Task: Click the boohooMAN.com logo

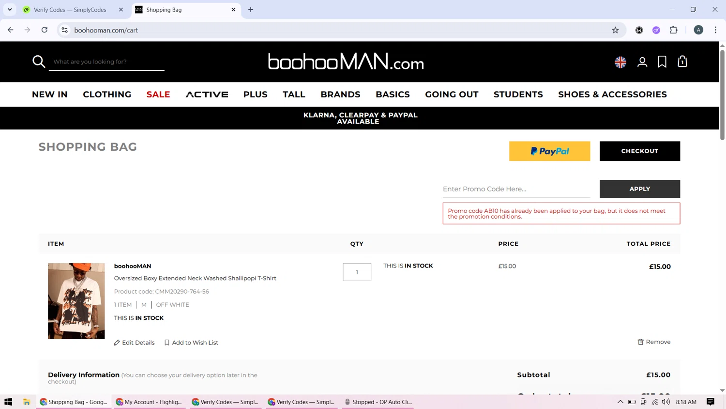Action: pos(346,62)
